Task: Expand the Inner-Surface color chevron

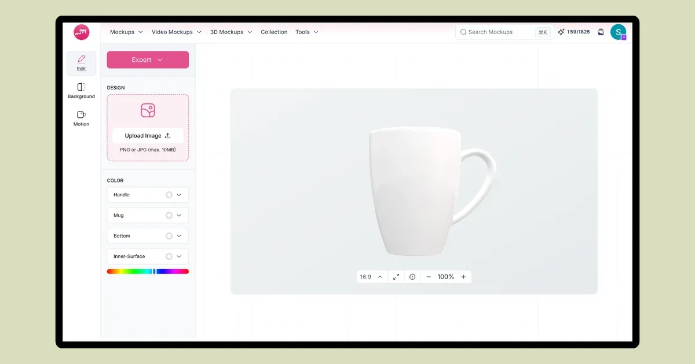Action: pyautogui.click(x=179, y=257)
